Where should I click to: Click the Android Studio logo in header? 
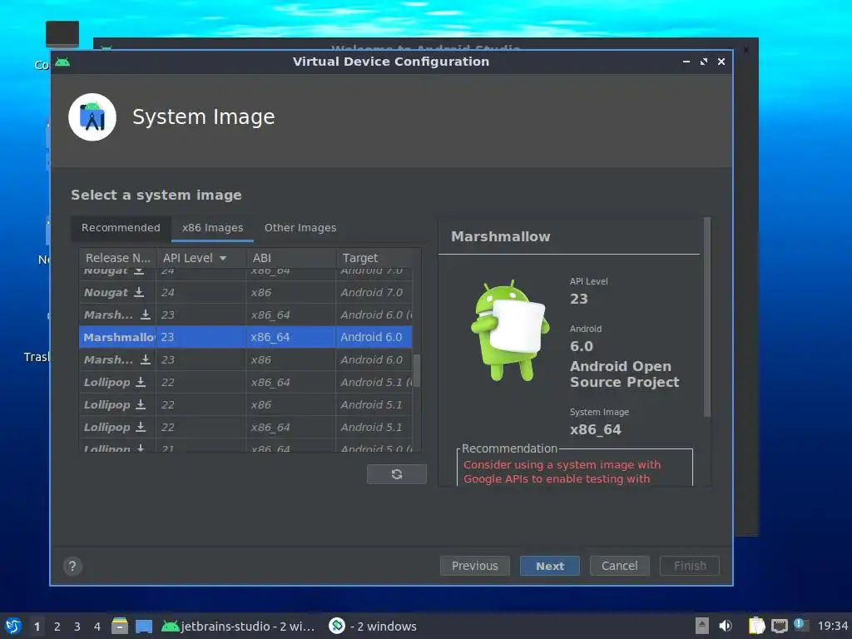[x=92, y=116]
